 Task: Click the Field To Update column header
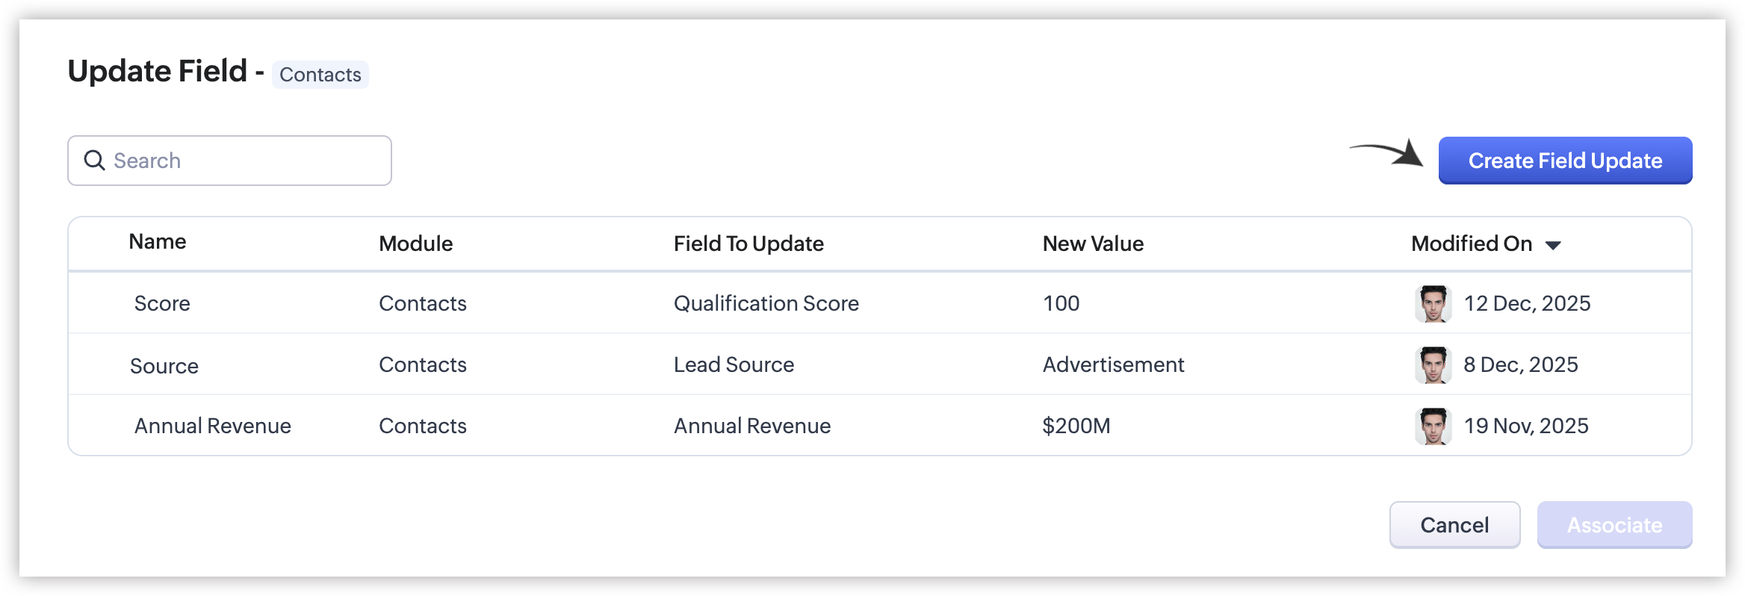748,243
